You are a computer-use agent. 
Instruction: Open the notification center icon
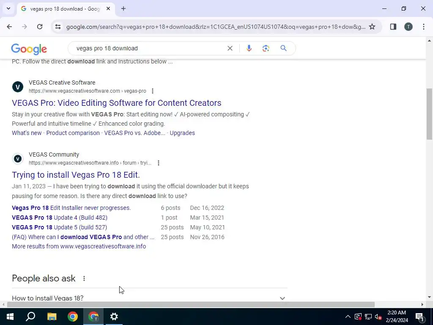point(419,317)
